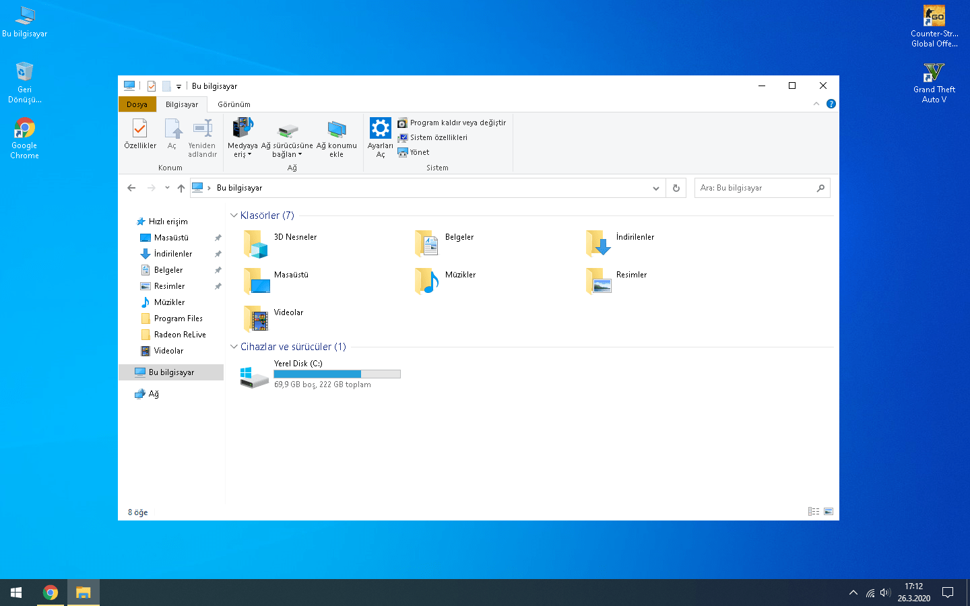Expand the address bar history dropdown
The width and height of the screenshot is (970, 606).
click(x=656, y=188)
